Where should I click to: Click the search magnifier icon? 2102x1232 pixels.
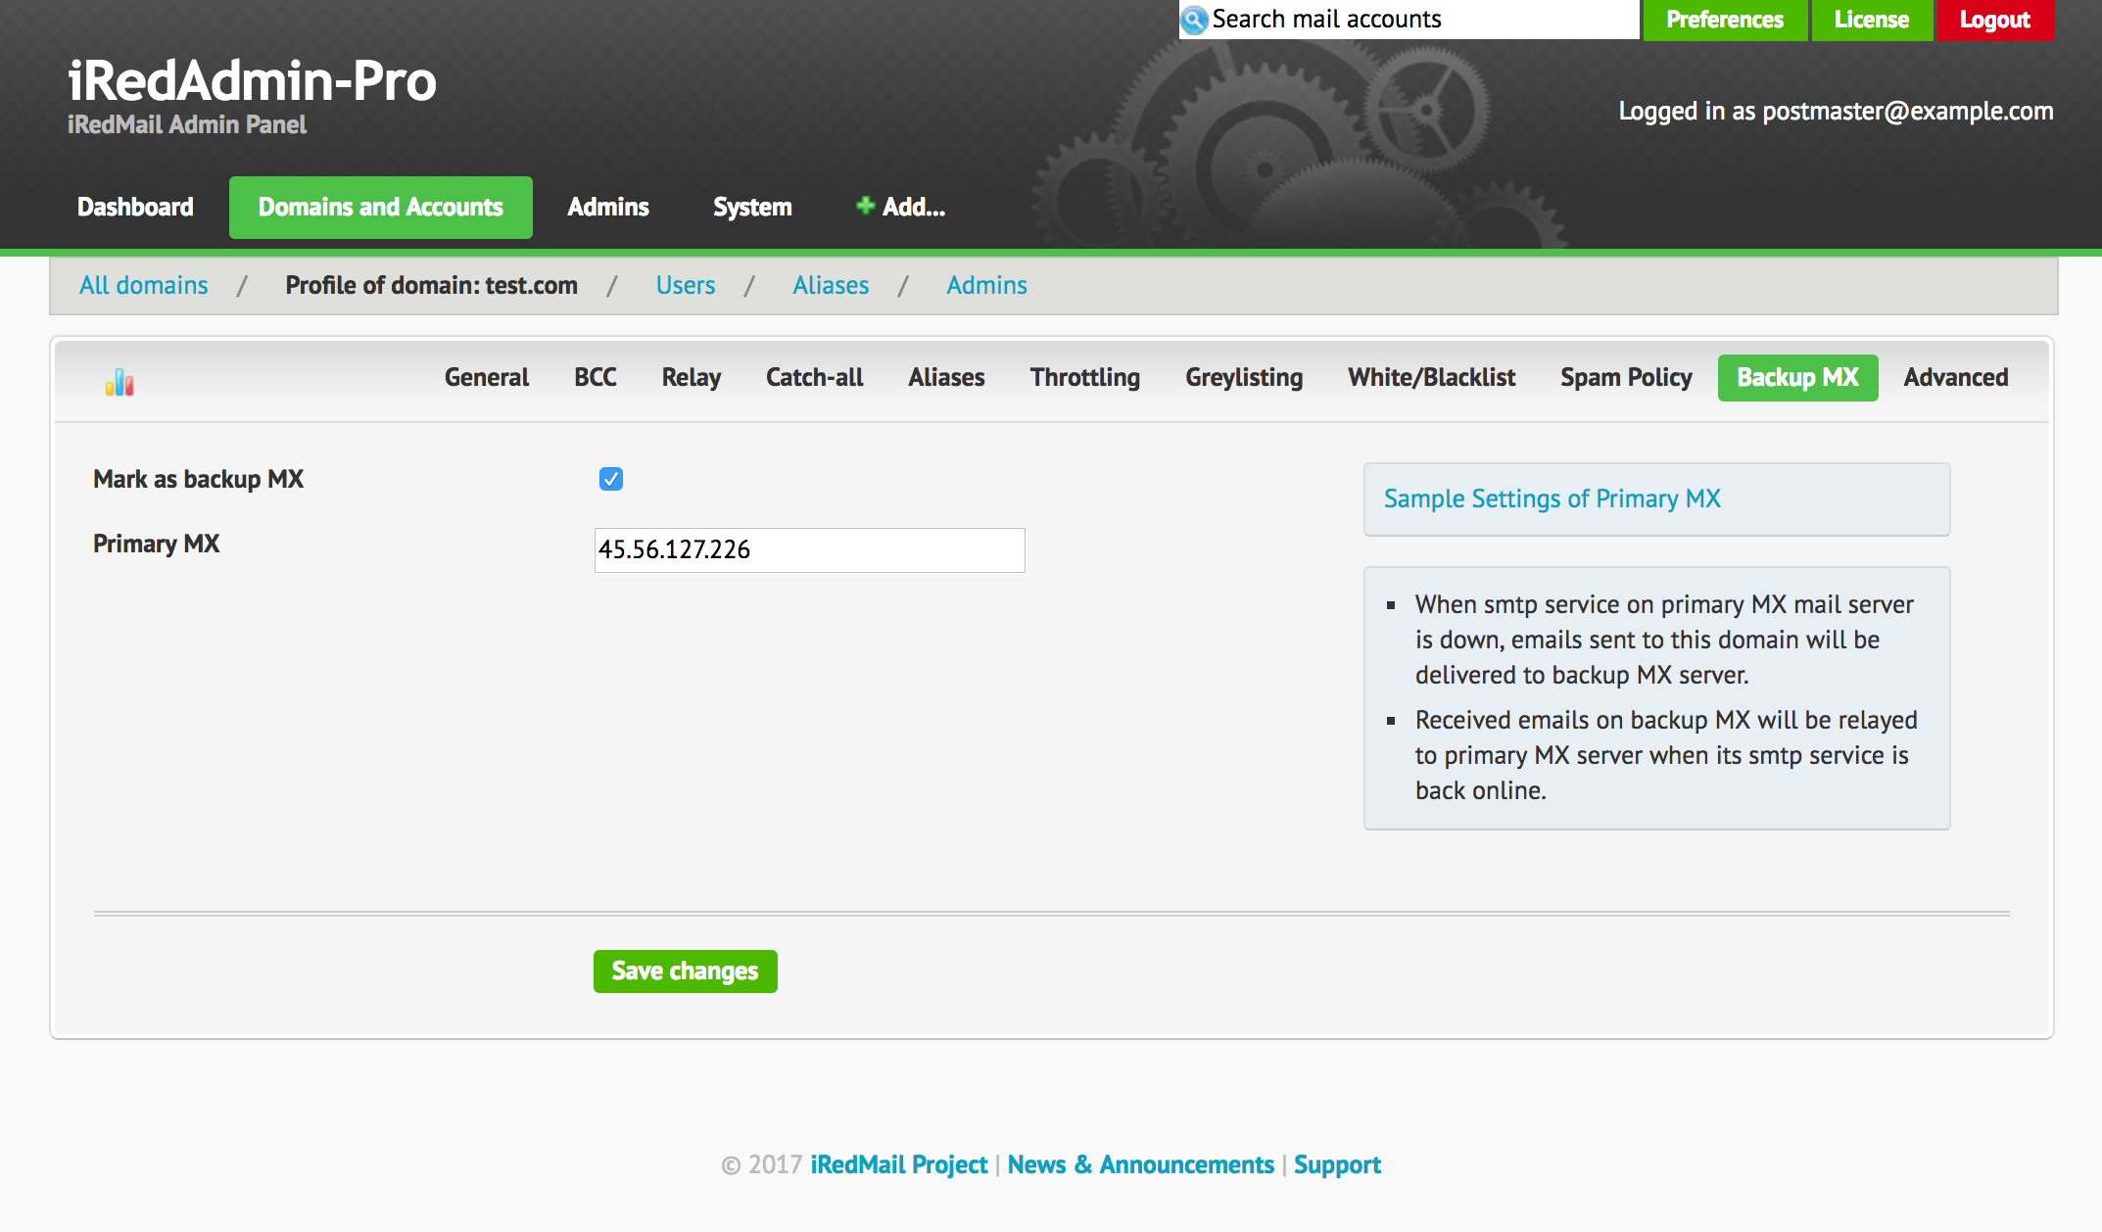pyautogui.click(x=1194, y=20)
